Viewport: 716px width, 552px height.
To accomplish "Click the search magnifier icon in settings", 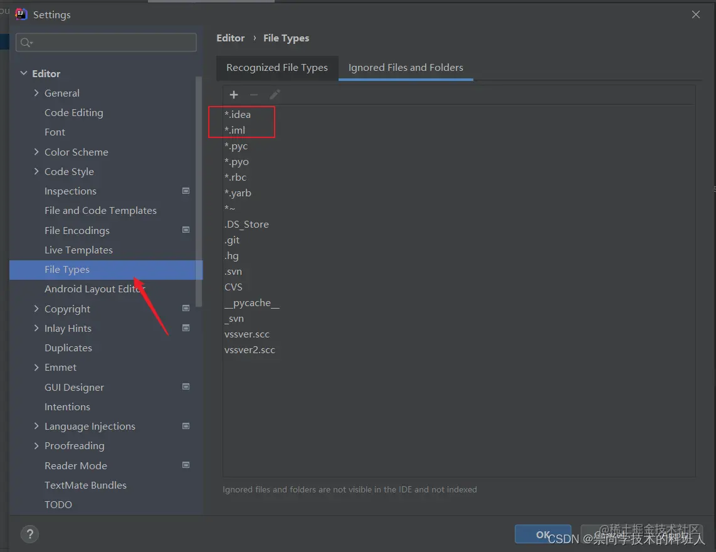I will (x=26, y=43).
